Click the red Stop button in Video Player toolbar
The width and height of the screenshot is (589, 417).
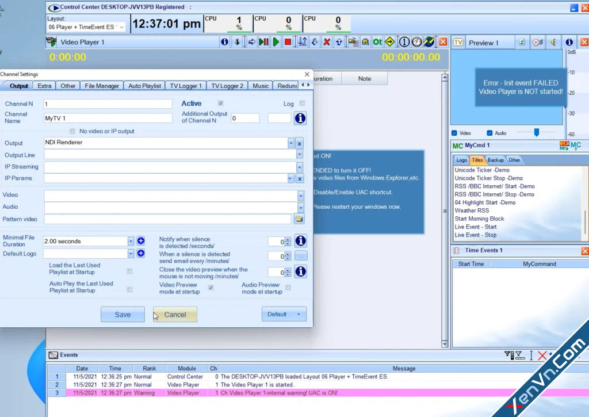[x=288, y=42]
